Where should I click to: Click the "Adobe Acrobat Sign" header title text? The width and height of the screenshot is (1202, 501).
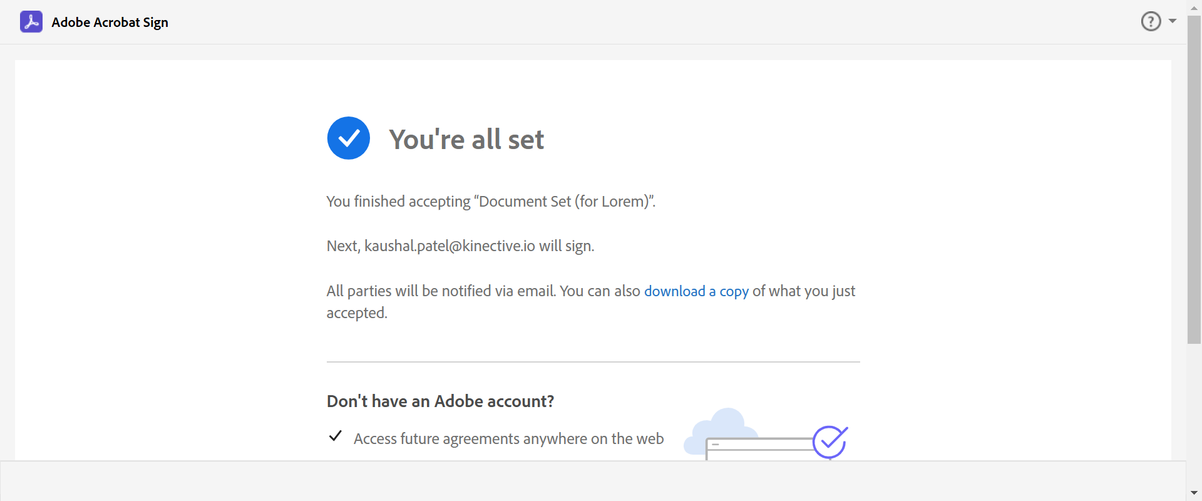point(110,23)
